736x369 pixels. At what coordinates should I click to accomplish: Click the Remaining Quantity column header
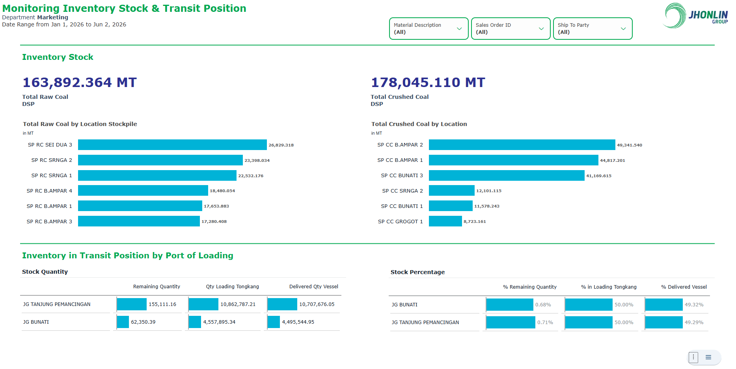tap(157, 287)
